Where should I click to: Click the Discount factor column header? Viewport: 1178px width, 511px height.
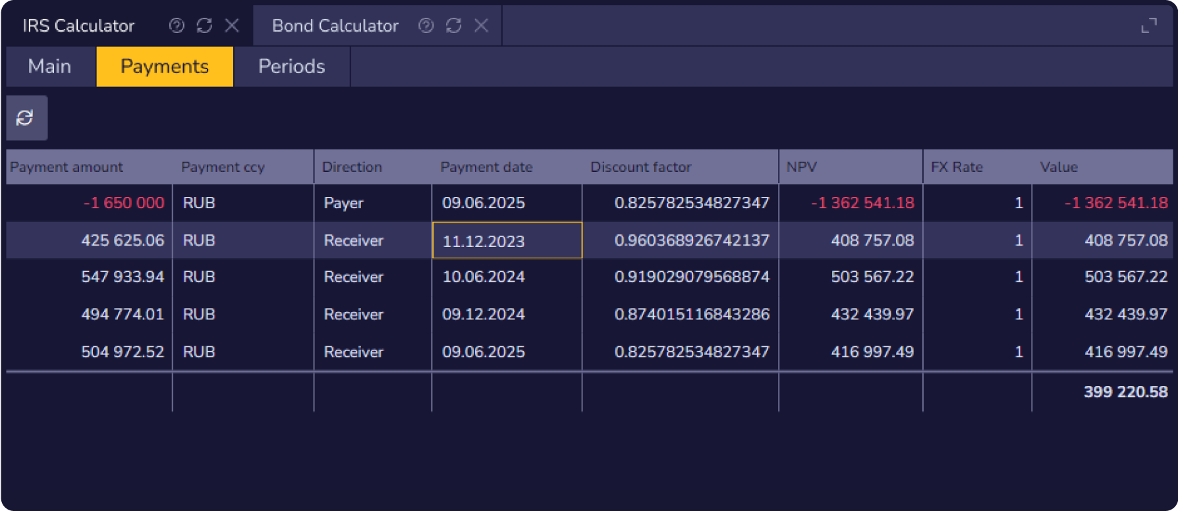640,167
